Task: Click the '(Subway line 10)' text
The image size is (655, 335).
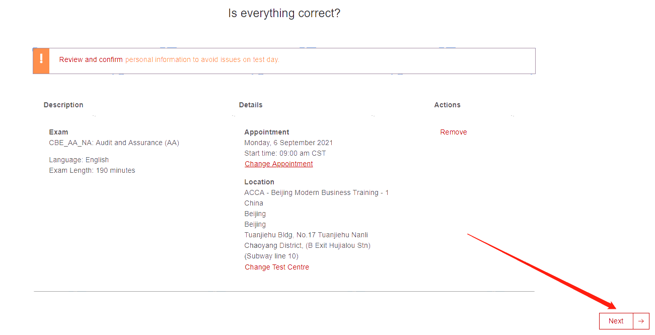Action: point(271,256)
